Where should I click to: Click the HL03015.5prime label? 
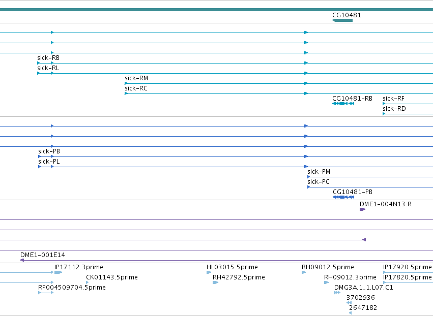(232, 267)
